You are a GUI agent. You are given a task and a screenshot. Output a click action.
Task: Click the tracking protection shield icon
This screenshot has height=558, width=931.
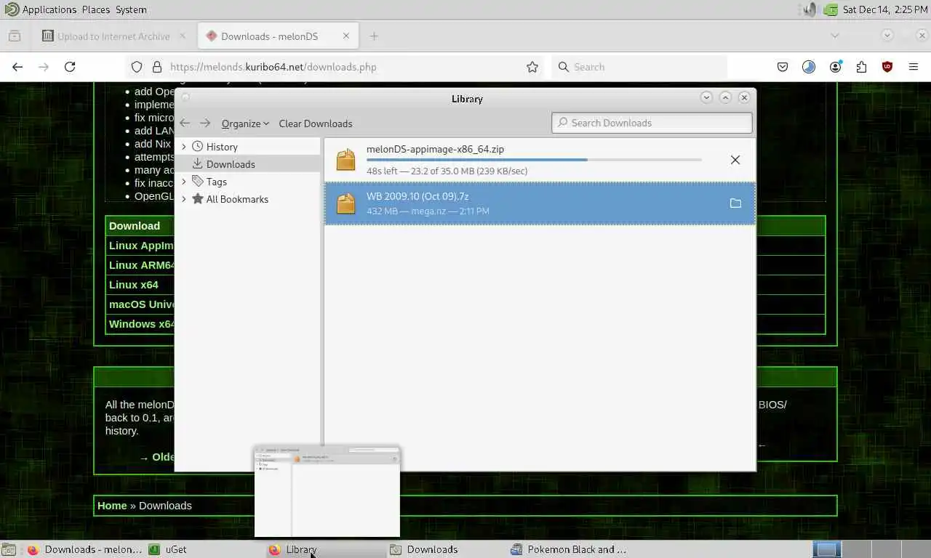coord(137,67)
